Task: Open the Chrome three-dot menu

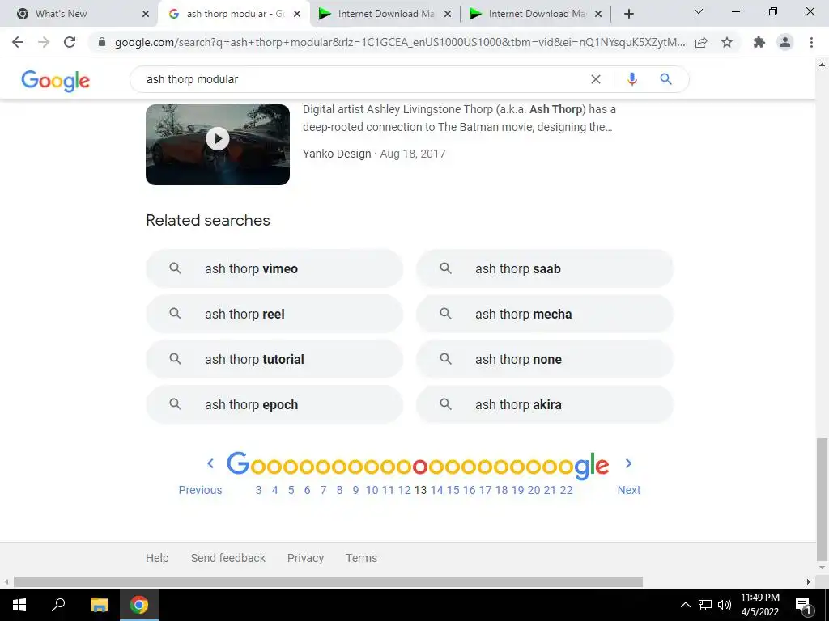Action: (811, 42)
